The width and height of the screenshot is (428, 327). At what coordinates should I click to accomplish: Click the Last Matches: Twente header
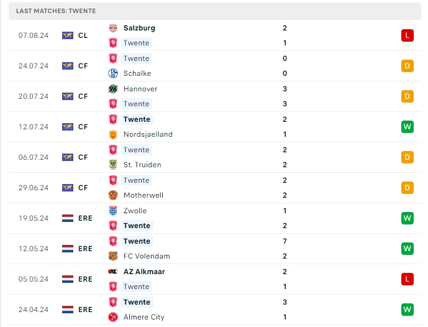(x=56, y=11)
